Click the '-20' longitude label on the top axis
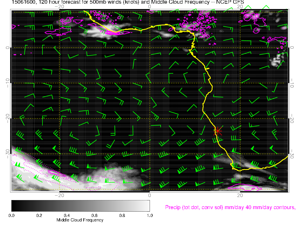297x229 pixels. (59, 7)
